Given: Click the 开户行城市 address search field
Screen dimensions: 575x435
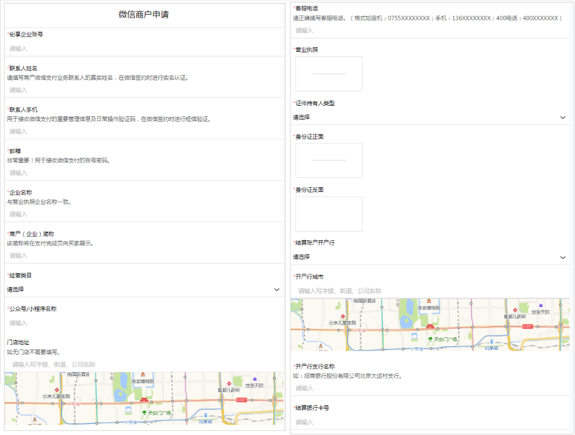Looking at the screenshot, I should pyautogui.click(x=430, y=291).
